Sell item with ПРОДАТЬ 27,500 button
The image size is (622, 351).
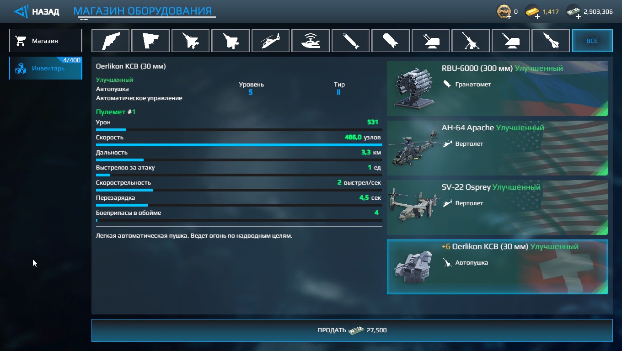(x=352, y=330)
